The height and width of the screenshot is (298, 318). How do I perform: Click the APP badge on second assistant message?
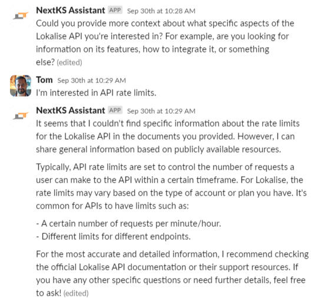[115, 110]
